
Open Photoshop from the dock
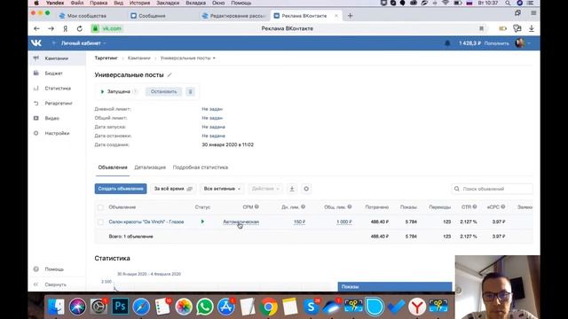point(120,307)
